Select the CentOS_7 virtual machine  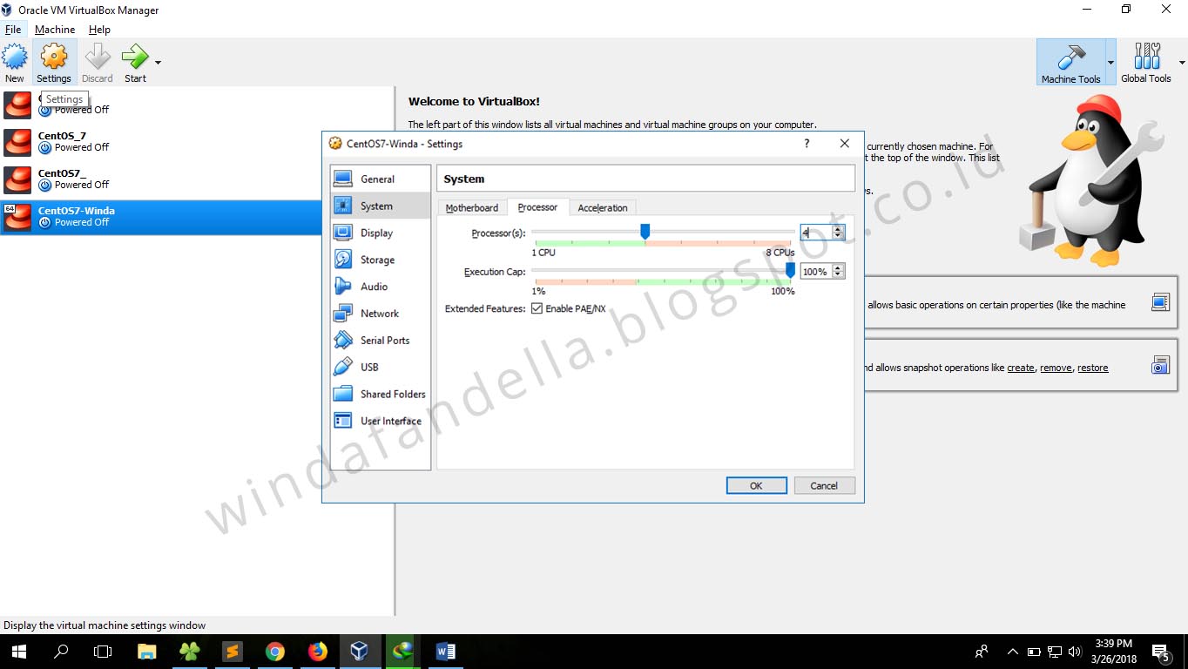(x=197, y=142)
